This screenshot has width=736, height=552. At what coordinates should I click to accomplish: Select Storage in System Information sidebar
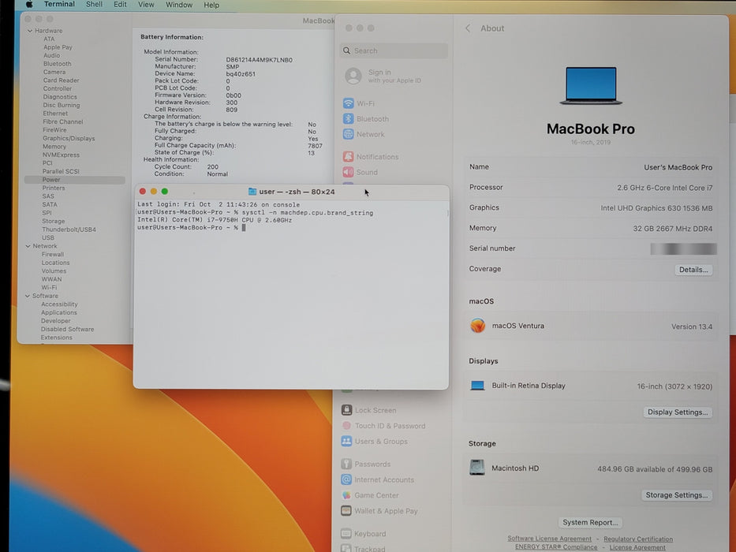54,221
